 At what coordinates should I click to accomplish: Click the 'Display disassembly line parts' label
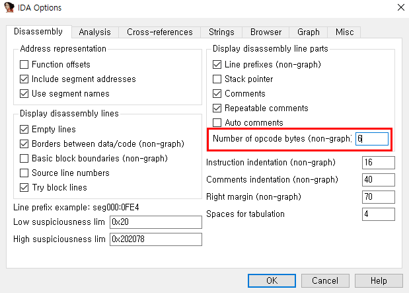click(x=270, y=48)
